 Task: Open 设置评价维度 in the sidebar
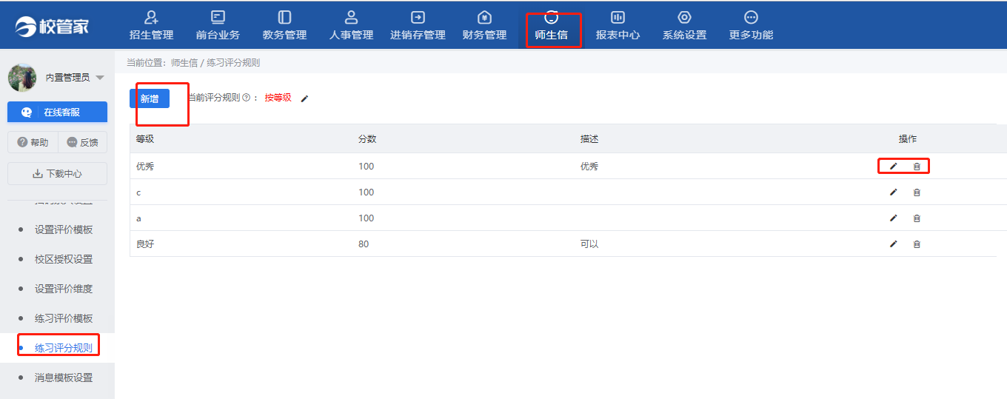point(64,289)
